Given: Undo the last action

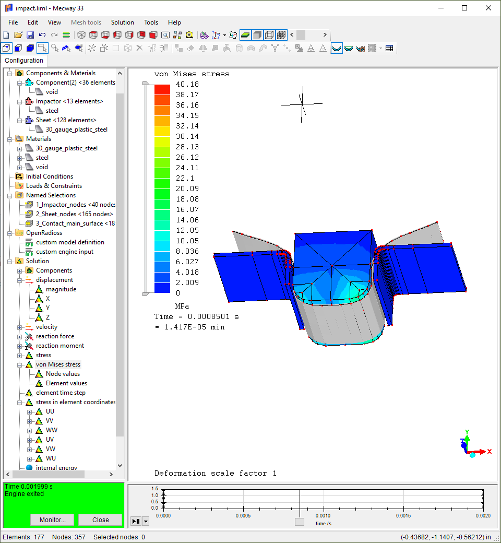Looking at the screenshot, I should 42,35.
